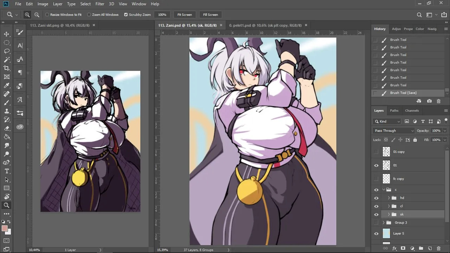450x253 pixels.
Task: Select the Hand tool
Action: 6,197
